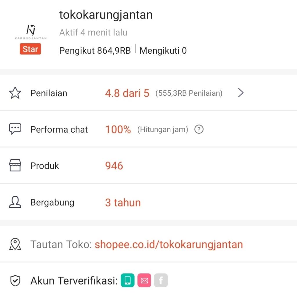Click the map pin shop link icon
297x297 pixels.
coord(15,244)
